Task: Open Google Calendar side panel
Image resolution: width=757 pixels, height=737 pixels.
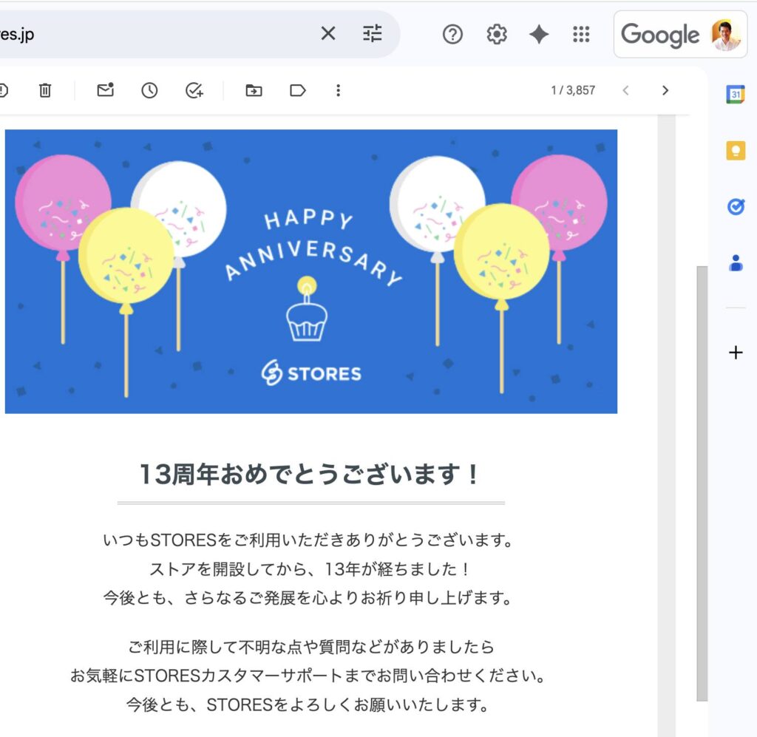Action: click(735, 94)
